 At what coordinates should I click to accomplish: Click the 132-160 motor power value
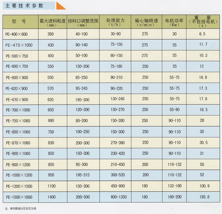175,186
